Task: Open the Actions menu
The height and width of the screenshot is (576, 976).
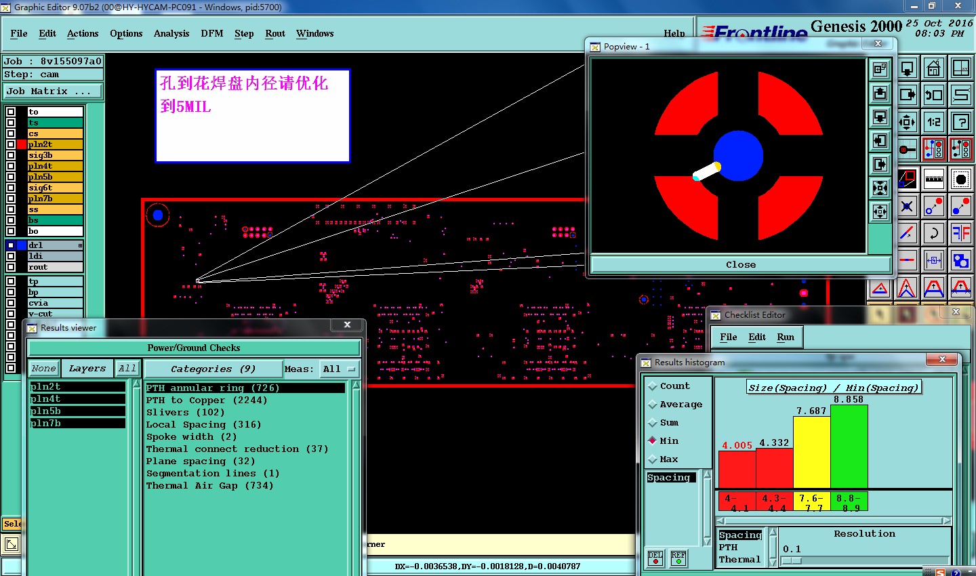Action: point(83,33)
